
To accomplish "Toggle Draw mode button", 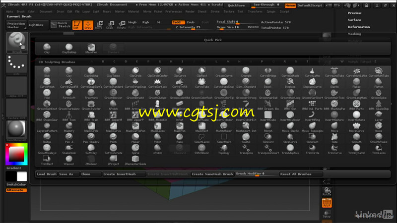I will (88, 25).
